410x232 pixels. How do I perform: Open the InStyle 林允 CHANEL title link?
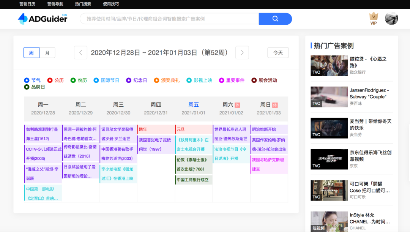click(x=370, y=218)
